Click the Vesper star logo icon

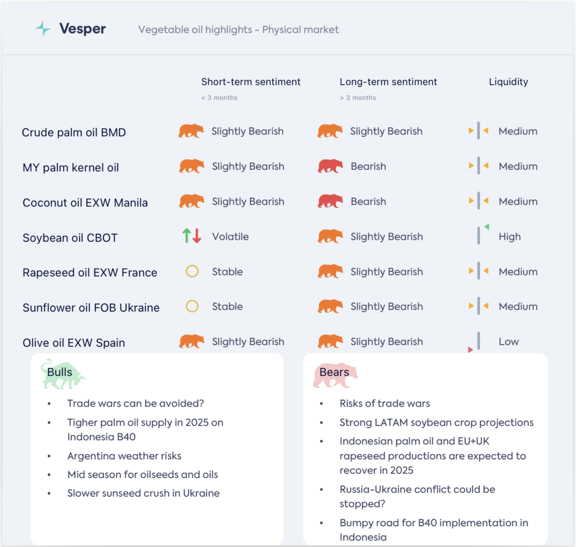point(43,29)
